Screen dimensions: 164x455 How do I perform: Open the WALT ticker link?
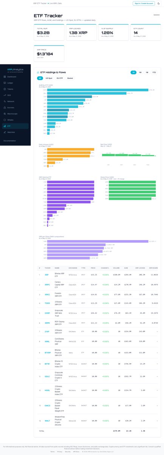(x=47, y=420)
